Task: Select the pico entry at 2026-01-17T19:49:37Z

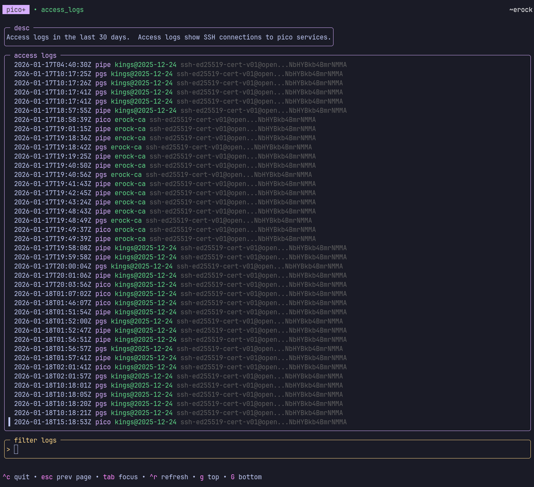Action: (165, 230)
